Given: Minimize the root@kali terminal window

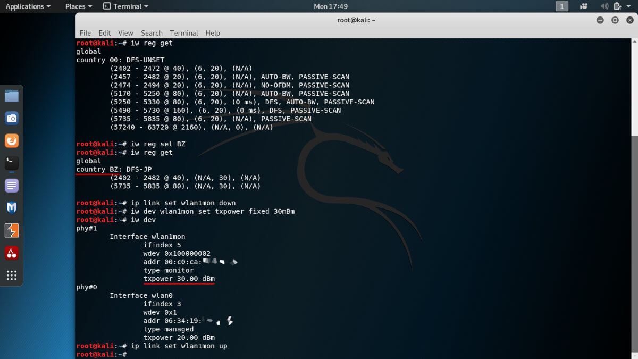Looking at the screenshot, I should (x=600, y=20).
